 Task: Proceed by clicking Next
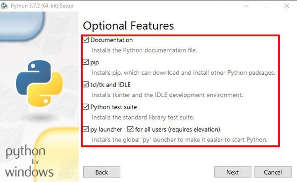point(233,172)
